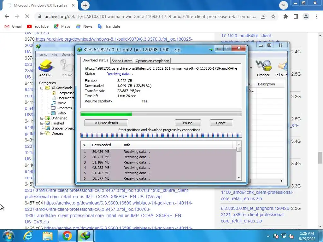Switch to Options on completion tab

click(152, 61)
